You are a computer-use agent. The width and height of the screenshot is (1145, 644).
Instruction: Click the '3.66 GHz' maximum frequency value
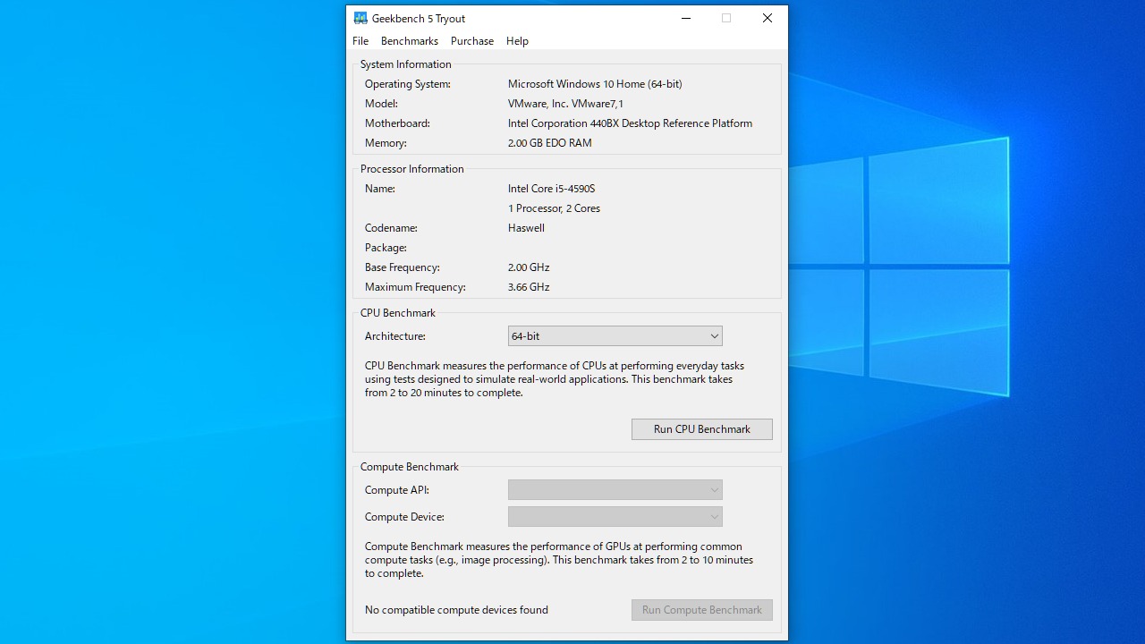(529, 287)
